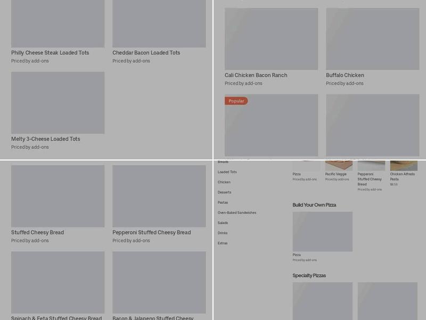Navigate to Oven-Baked Sandwiches category
The image size is (426, 320).
(237, 213)
